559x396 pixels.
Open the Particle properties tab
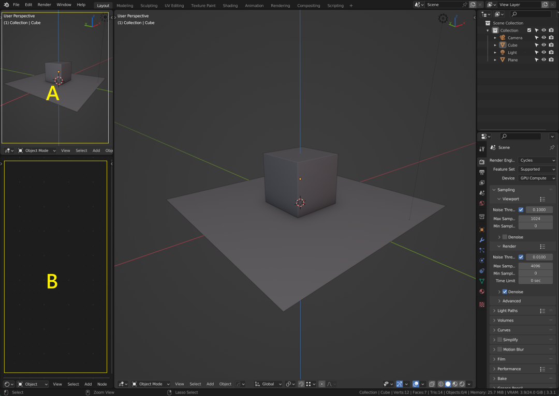482,250
